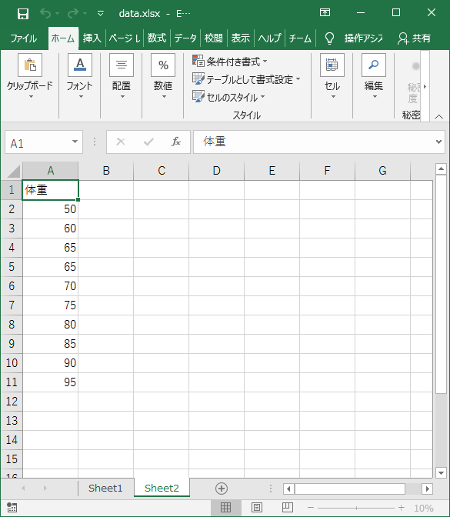This screenshot has width=450, height=517.
Task: Click the formula bar showing 体重
Action: 313,142
